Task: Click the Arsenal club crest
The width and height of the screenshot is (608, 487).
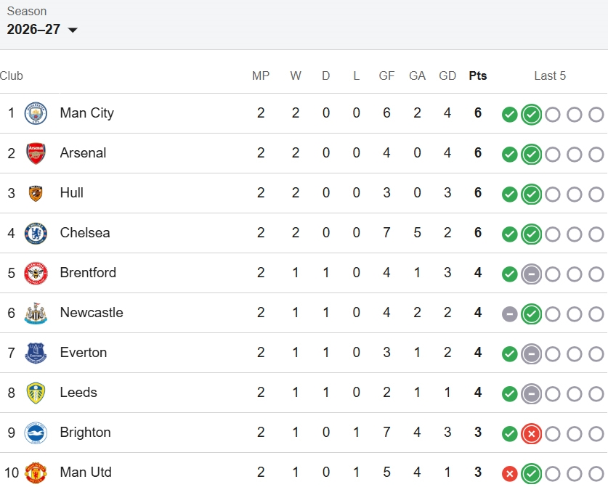Action: [36, 153]
